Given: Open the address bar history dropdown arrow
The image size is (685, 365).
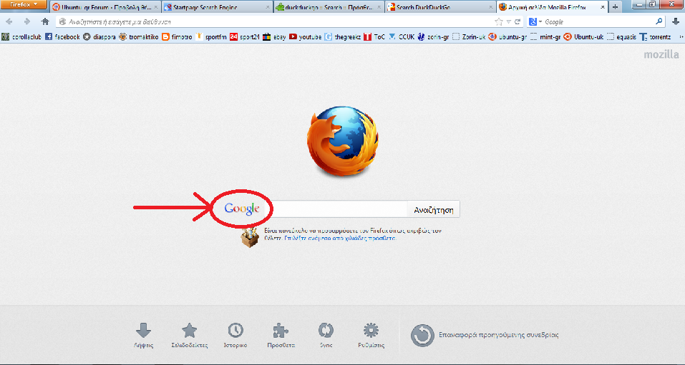Looking at the screenshot, I should point(507,21).
